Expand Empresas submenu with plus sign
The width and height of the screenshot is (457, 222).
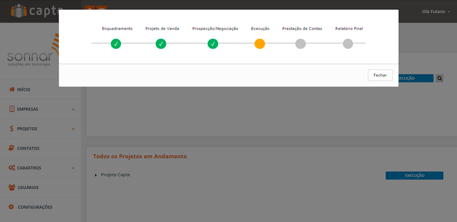point(73,110)
